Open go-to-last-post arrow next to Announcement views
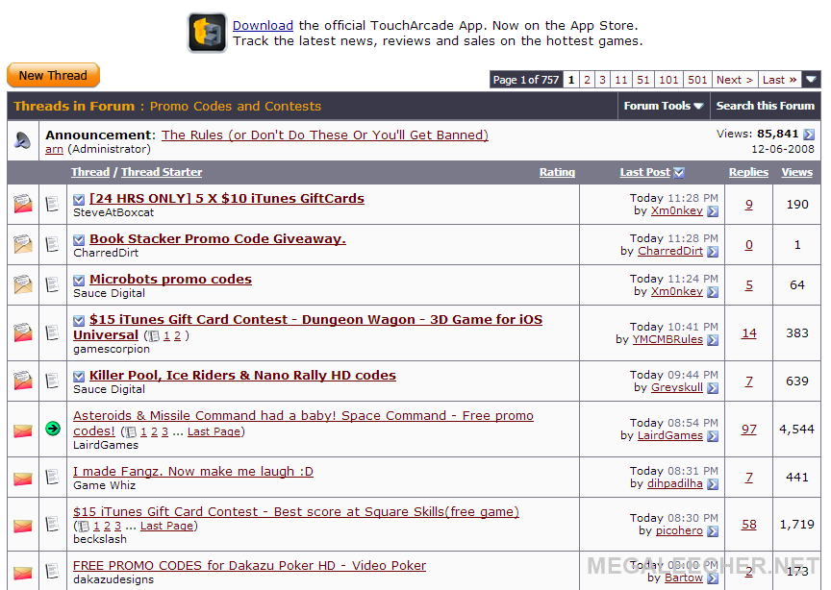This screenshot has width=831, height=590. click(x=809, y=135)
